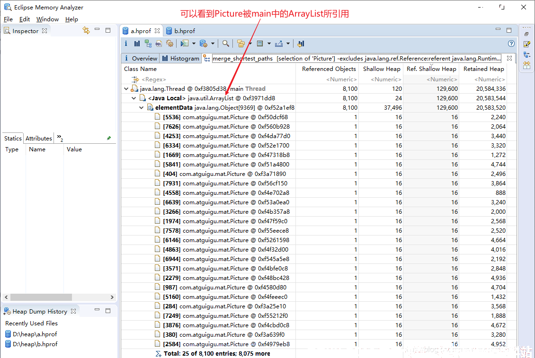This screenshot has height=358, width=535.
Task: Click the pin icon beside the Attributes tab
Action: pyautogui.click(x=109, y=138)
